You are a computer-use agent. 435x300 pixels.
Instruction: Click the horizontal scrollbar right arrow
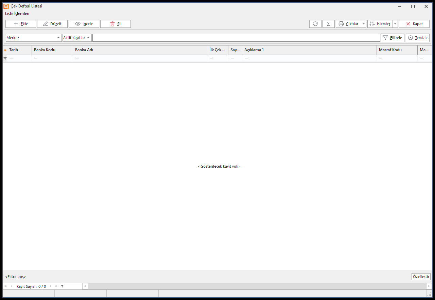click(429, 286)
